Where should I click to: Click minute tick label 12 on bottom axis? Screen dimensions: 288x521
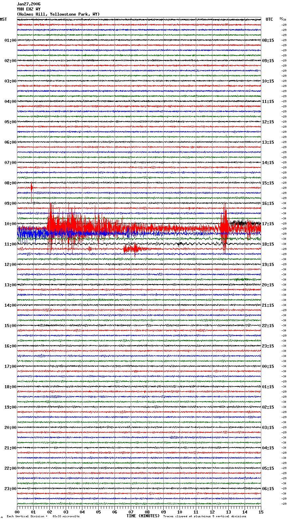click(212, 512)
